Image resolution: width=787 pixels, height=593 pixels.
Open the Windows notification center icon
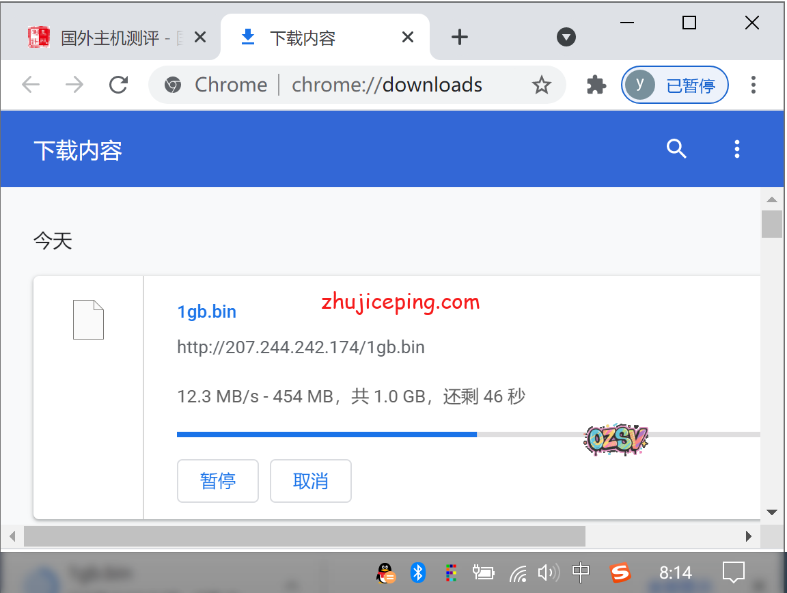tap(734, 573)
